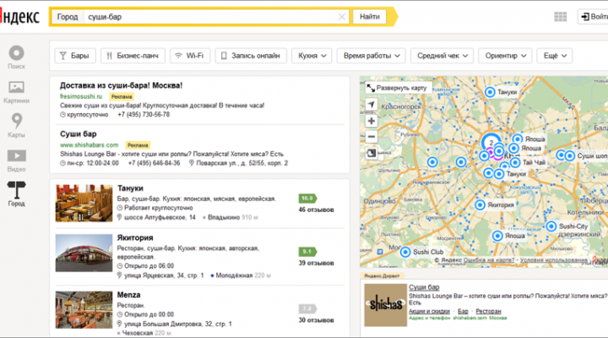Select the Поиск sidebar item
The image size is (608, 338).
tap(16, 57)
